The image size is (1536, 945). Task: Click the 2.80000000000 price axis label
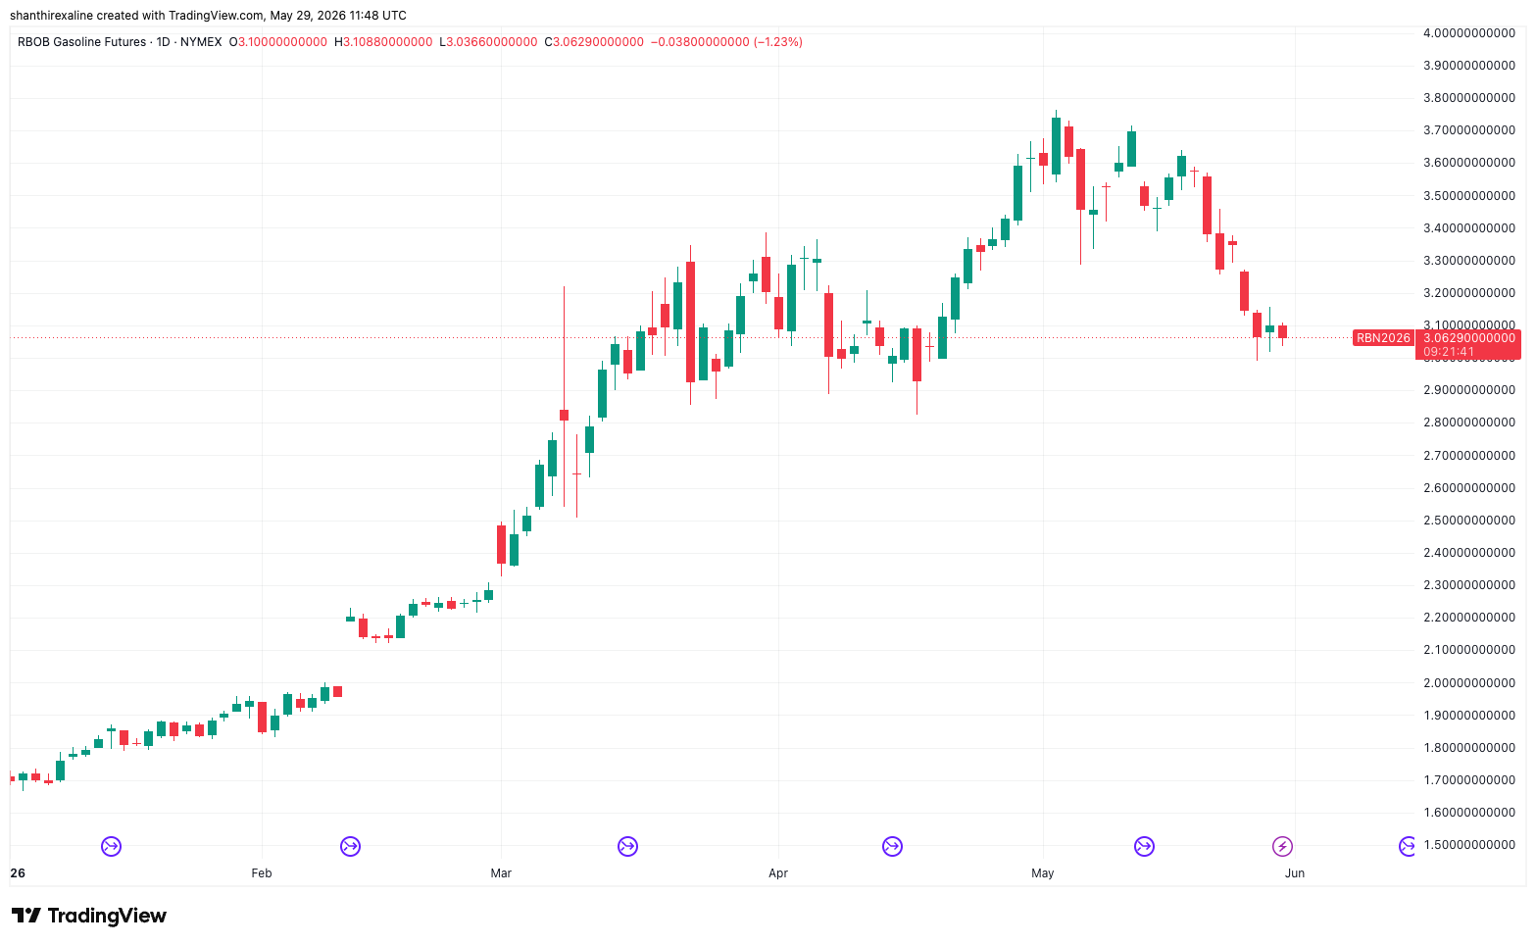pyautogui.click(x=1469, y=423)
